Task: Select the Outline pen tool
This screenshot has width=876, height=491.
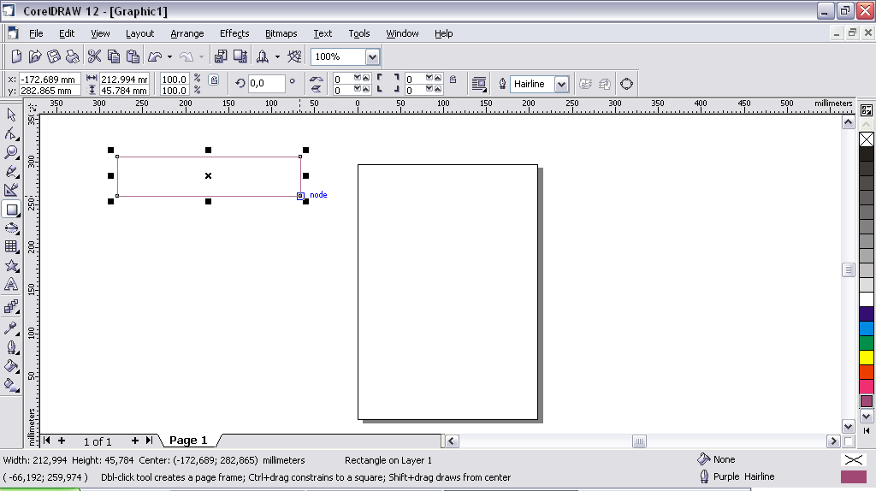Action: click(11, 347)
